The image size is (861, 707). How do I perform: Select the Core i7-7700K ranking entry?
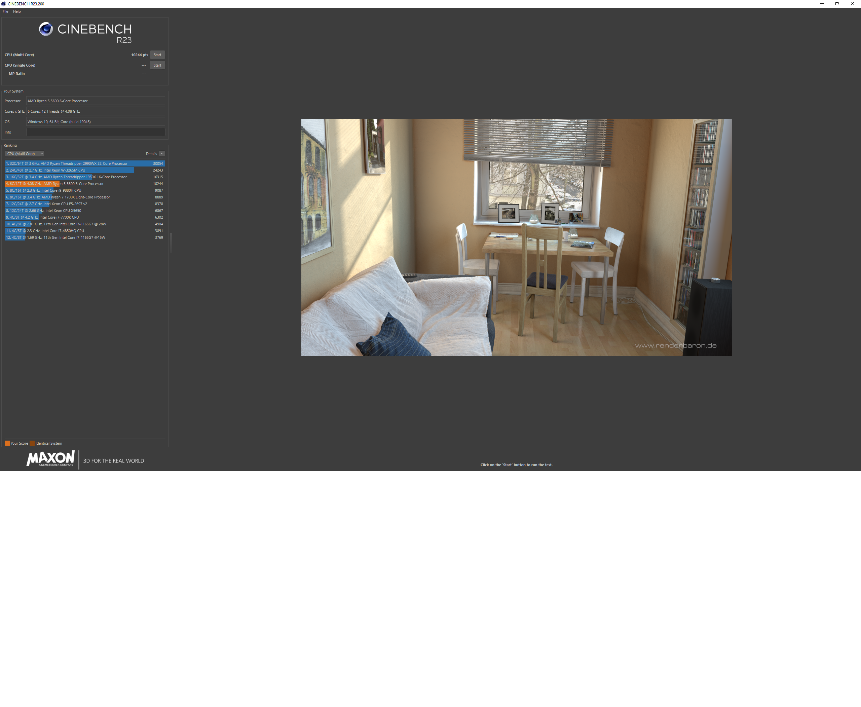84,217
